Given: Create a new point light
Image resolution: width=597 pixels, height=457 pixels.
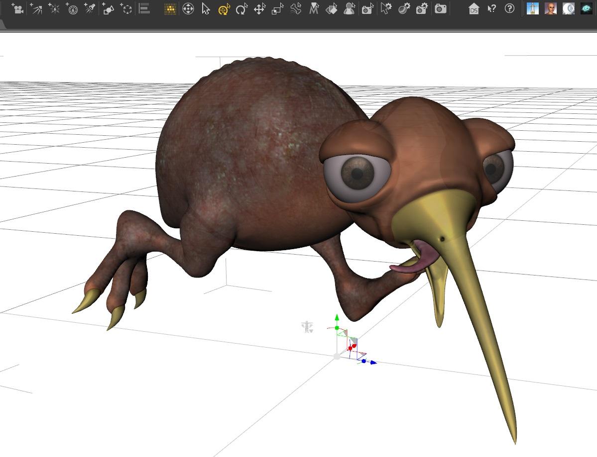Looking at the screenshot, I should tap(54, 8).
